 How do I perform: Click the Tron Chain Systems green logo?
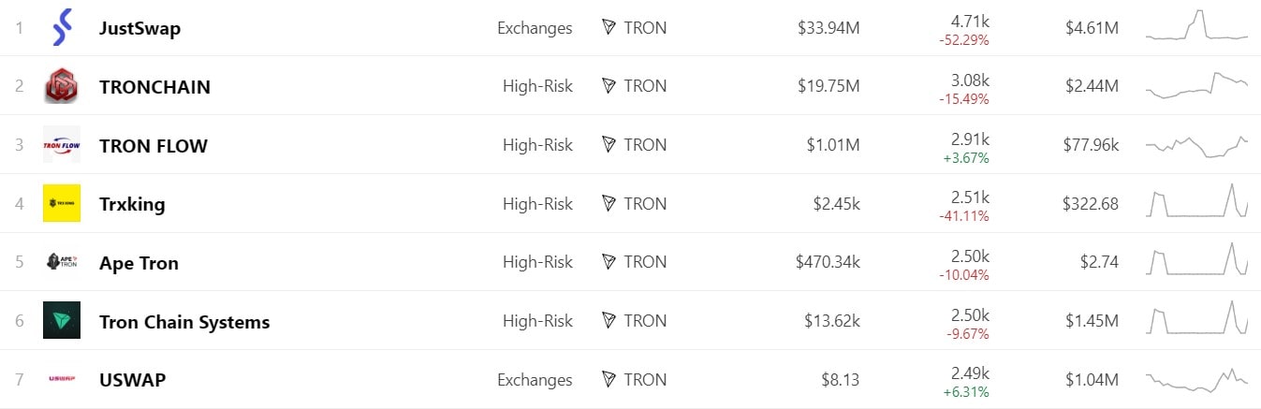coord(62,320)
